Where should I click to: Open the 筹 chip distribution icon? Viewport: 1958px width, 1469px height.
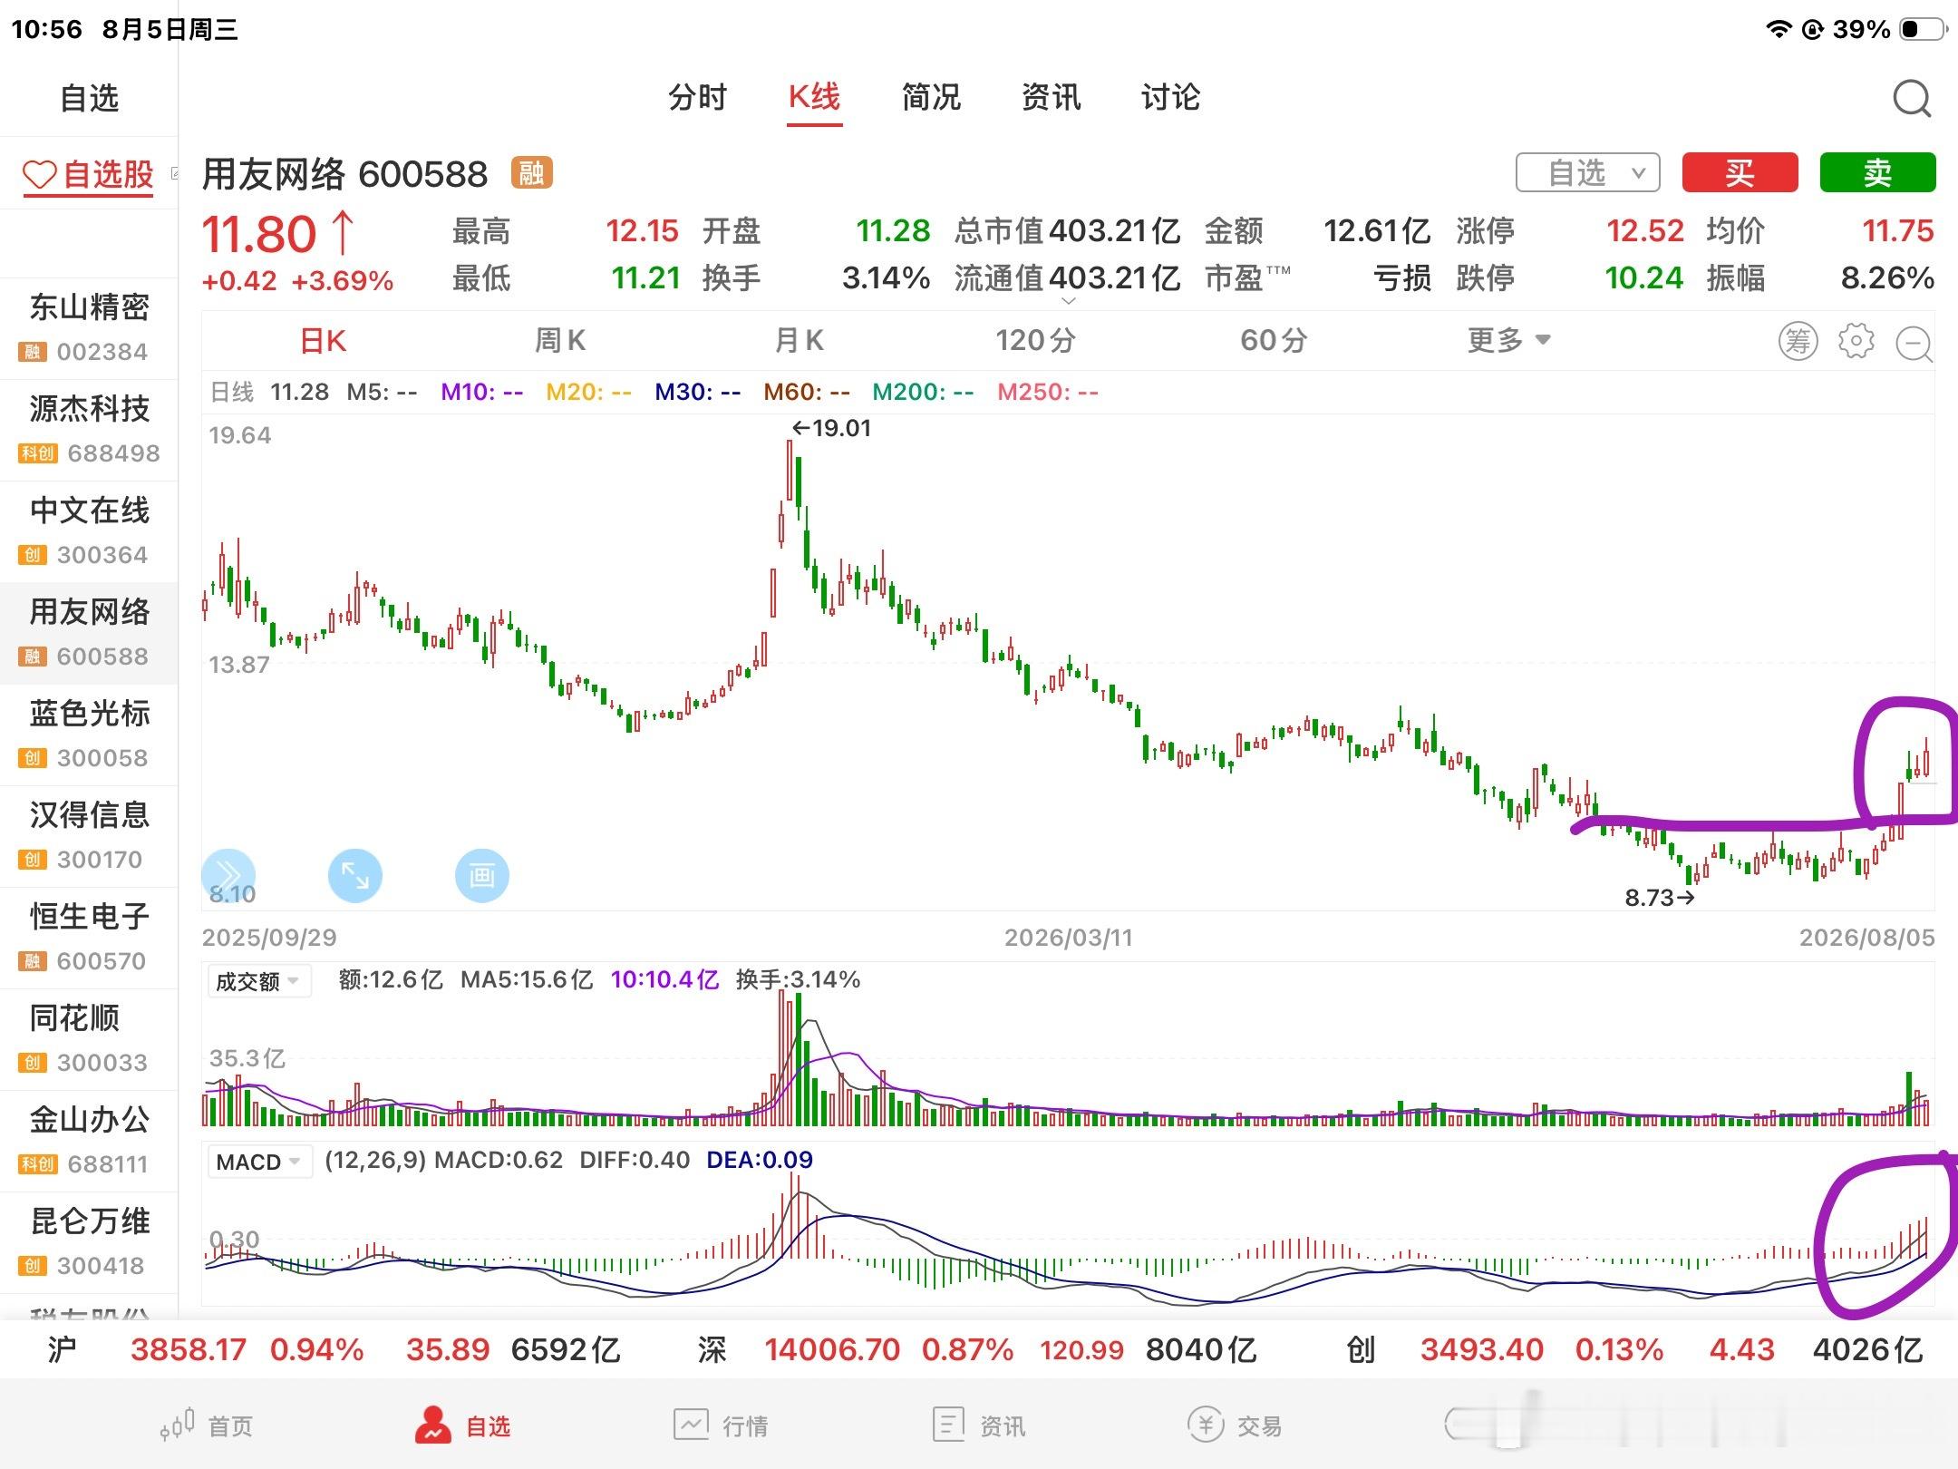(x=1798, y=342)
